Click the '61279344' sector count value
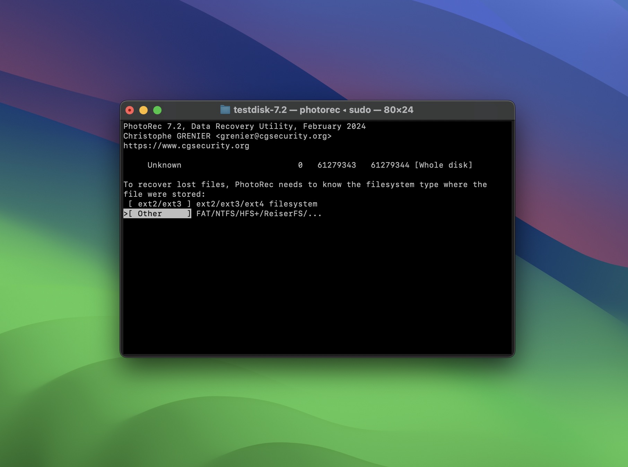The height and width of the screenshot is (467, 628). (390, 165)
